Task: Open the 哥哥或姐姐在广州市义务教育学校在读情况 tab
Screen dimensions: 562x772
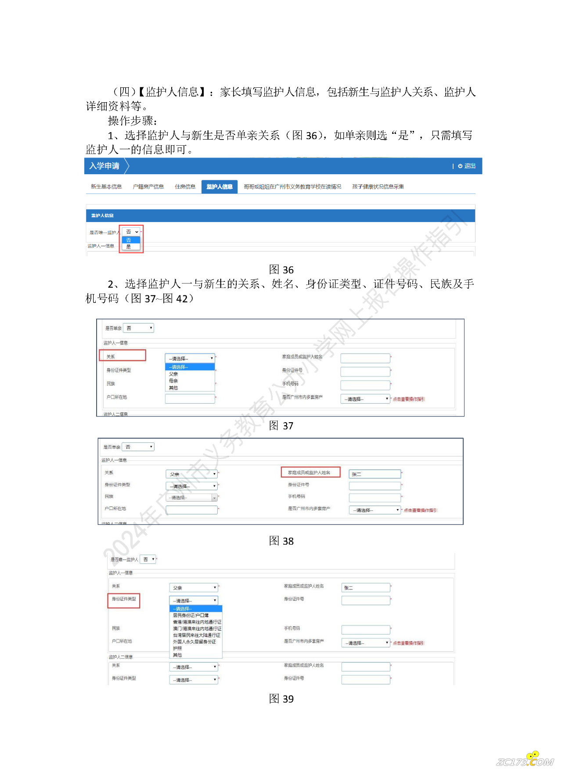Action: pyautogui.click(x=292, y=187)
